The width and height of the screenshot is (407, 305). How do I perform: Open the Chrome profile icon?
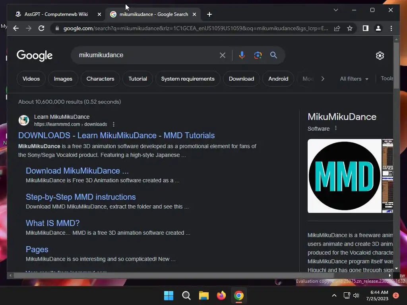pyautogui.click(x=378, y=28)
